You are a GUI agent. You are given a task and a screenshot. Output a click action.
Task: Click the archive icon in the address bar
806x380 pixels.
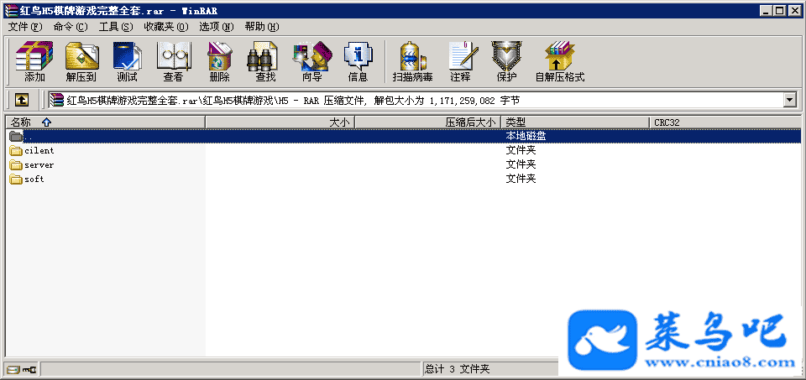tap(57, 100)
